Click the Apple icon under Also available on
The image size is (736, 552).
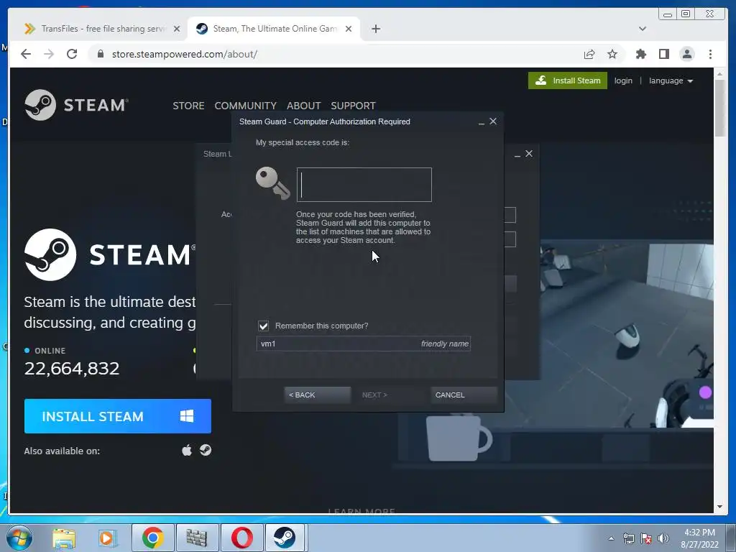187,451
